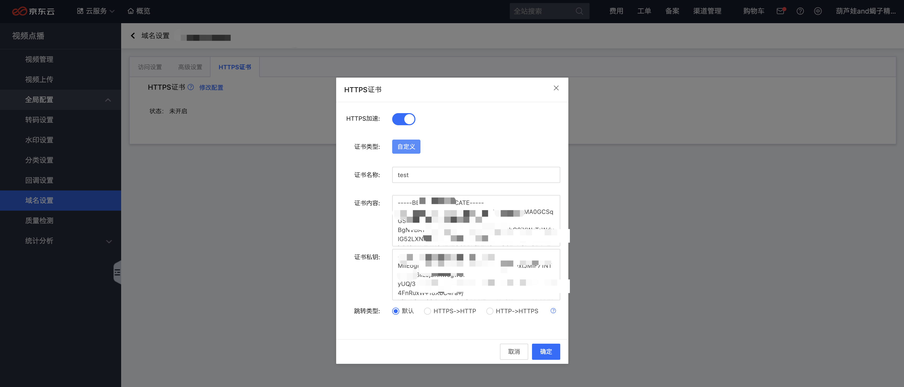Click the 视频点播 sidebar title
This screenshot has height=387, width=904.
click(28, 36)
